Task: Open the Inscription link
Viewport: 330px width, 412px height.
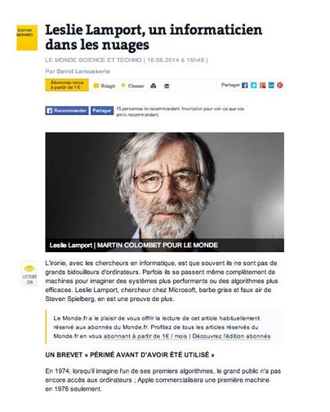Action: pos(192,109)
